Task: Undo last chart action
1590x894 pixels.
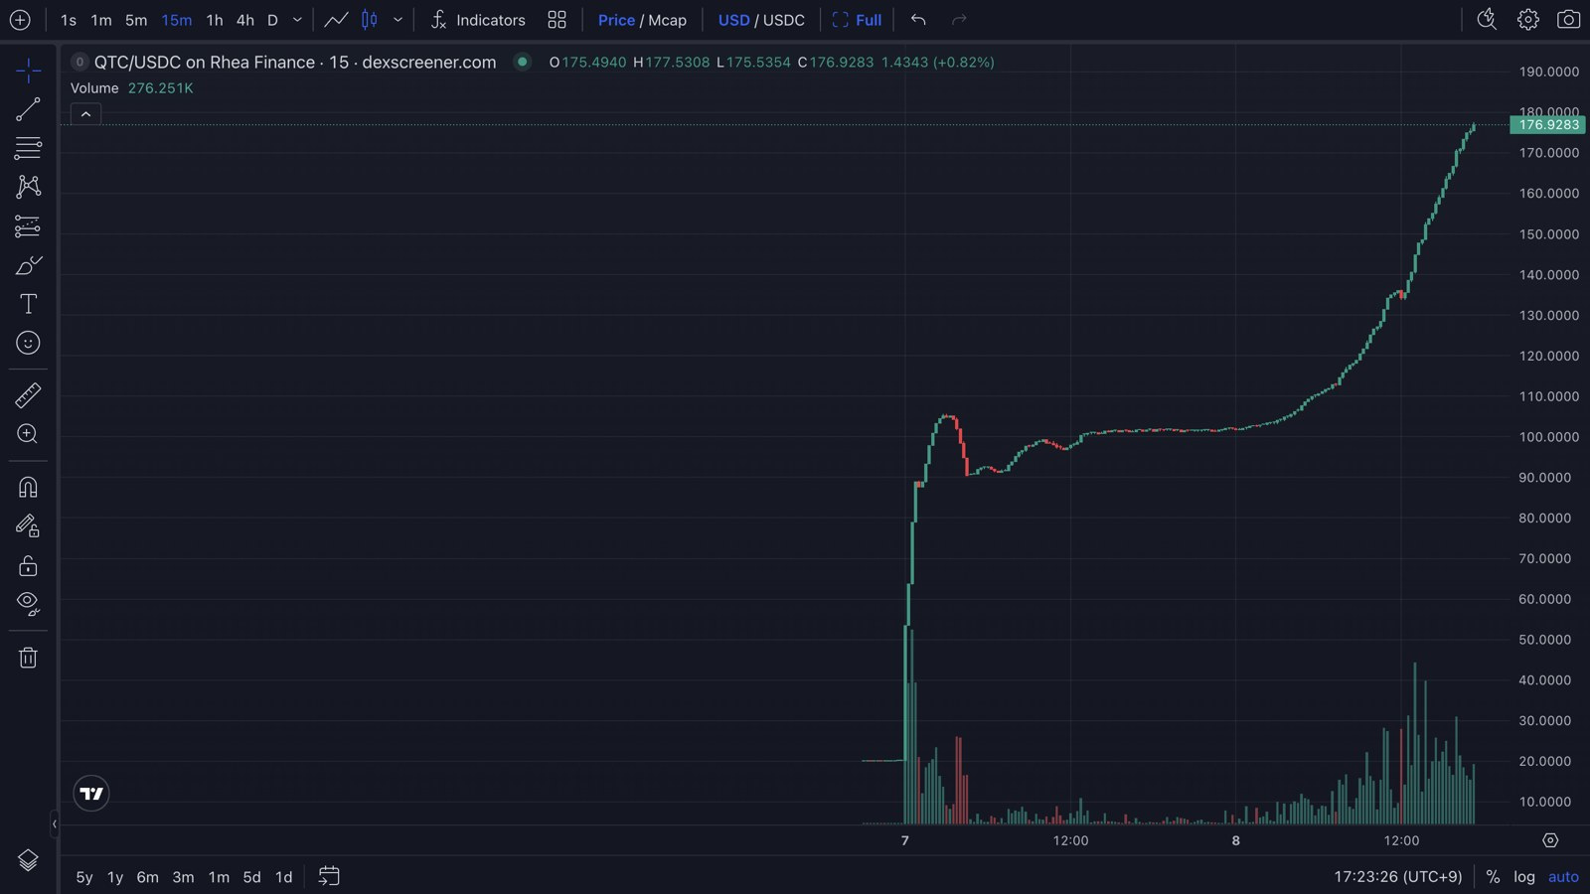Action: pos(918,20)
